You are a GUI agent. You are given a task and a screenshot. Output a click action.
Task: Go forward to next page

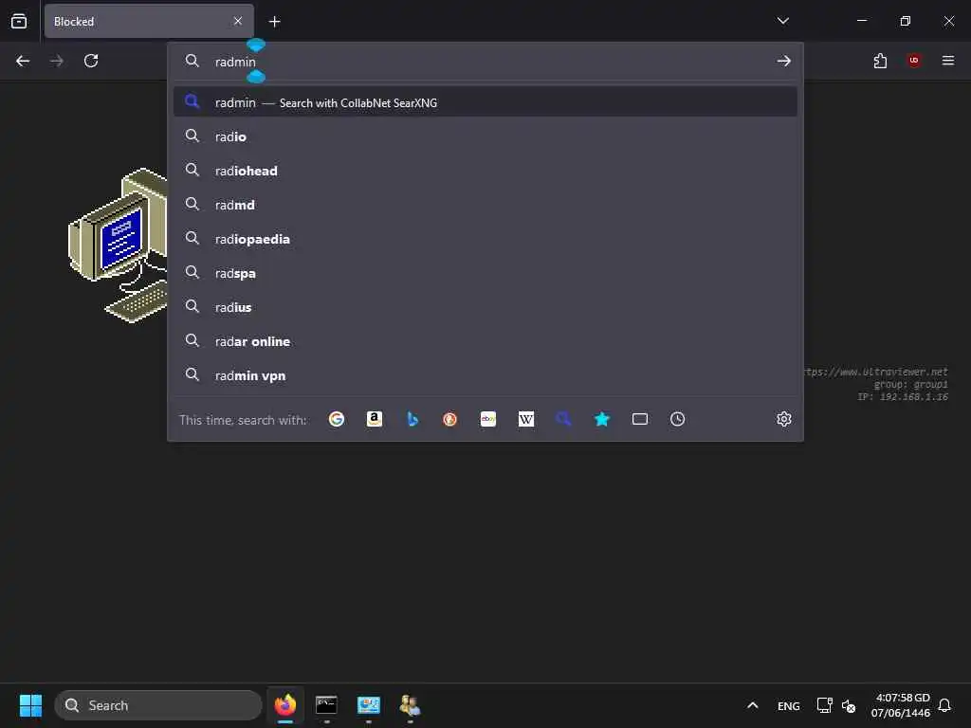(x=56, y=61)
